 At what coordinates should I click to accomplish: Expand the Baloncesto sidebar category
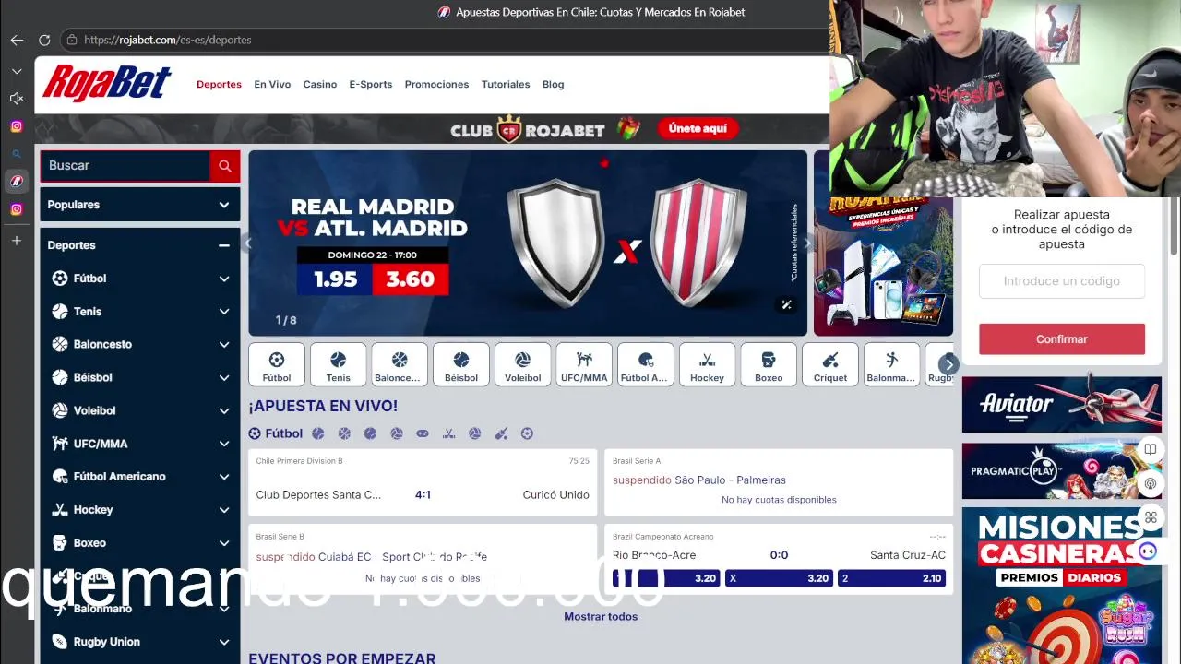point(223,344)
